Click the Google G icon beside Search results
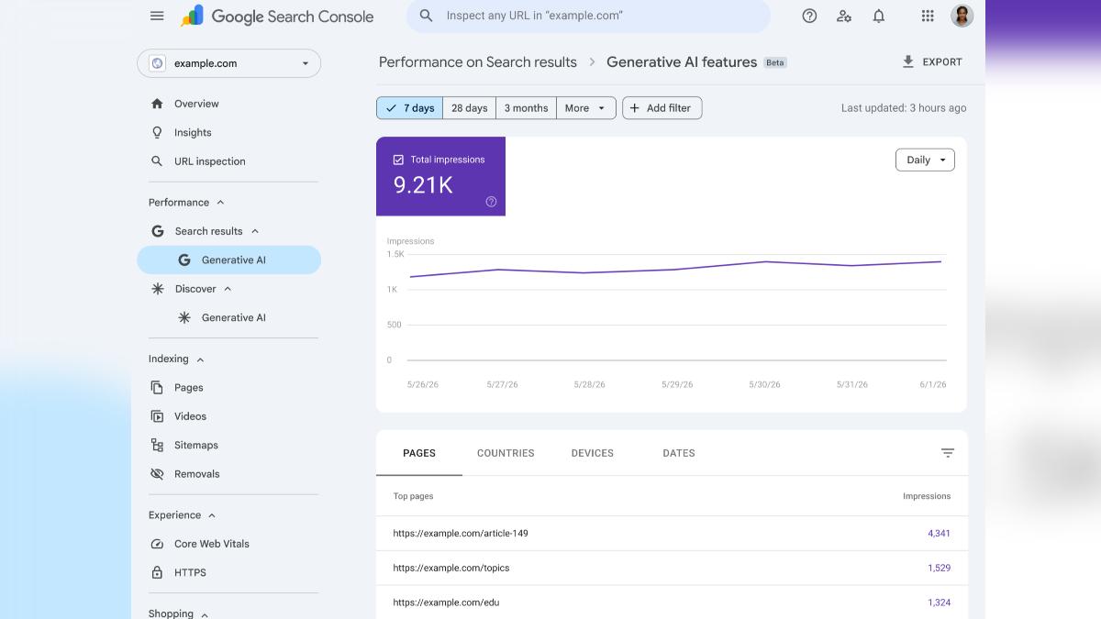The width and height of the screenshot is (1101, 619). point(158,231)
